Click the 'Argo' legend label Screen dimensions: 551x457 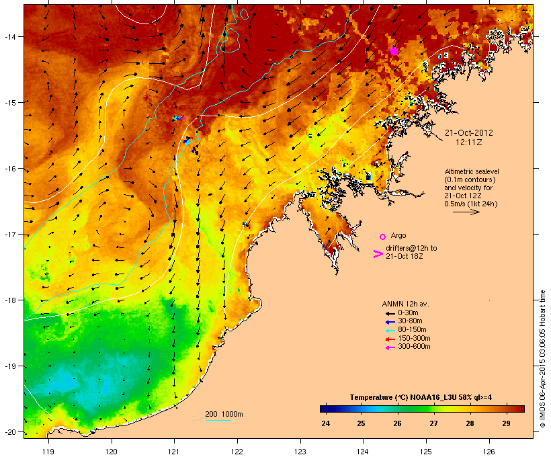pos(398,235)
